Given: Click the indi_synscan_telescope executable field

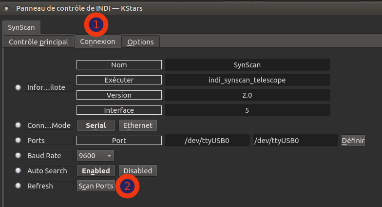Looking at the screenshot, I should pyautogui.click(x=247, y=80).
